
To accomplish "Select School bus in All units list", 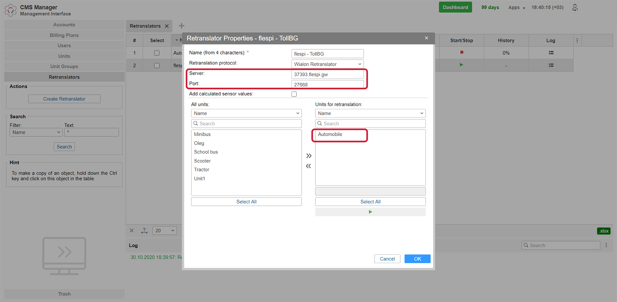I will point(206,152).
